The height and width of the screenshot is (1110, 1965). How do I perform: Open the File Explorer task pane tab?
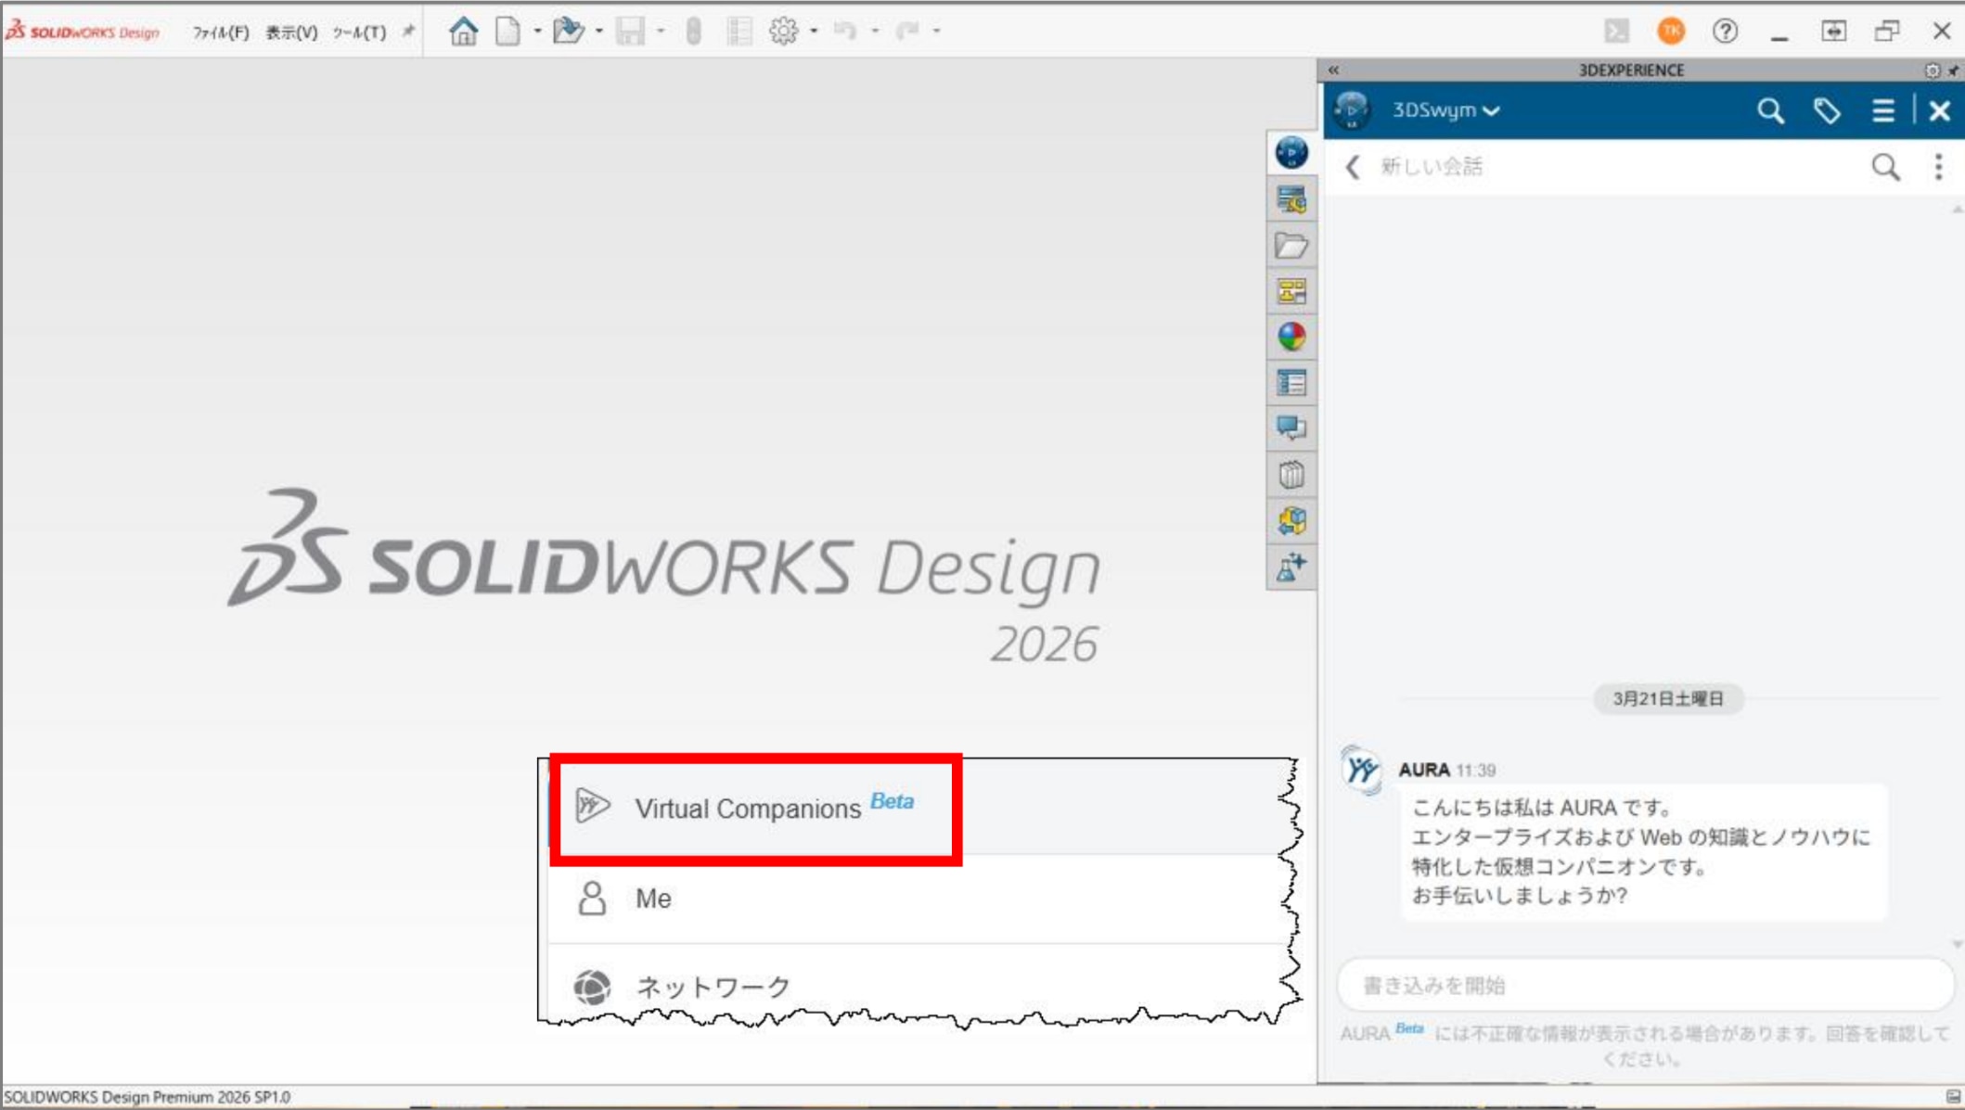click(1291, 291)
